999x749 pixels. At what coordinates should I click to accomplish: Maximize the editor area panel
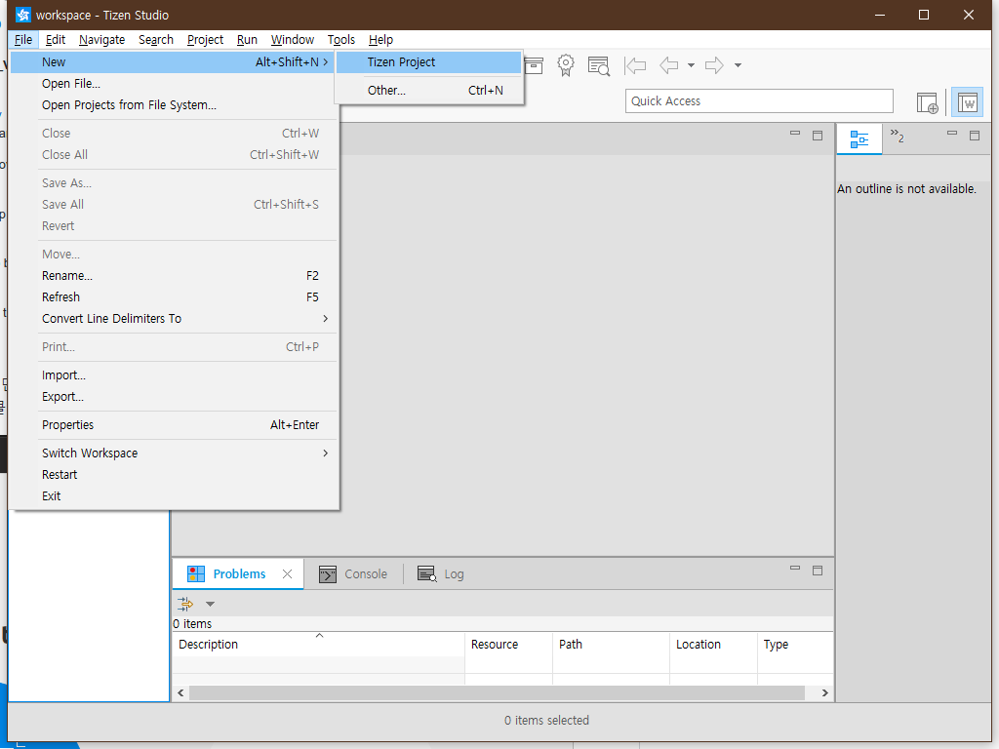(x=818, y=135)
